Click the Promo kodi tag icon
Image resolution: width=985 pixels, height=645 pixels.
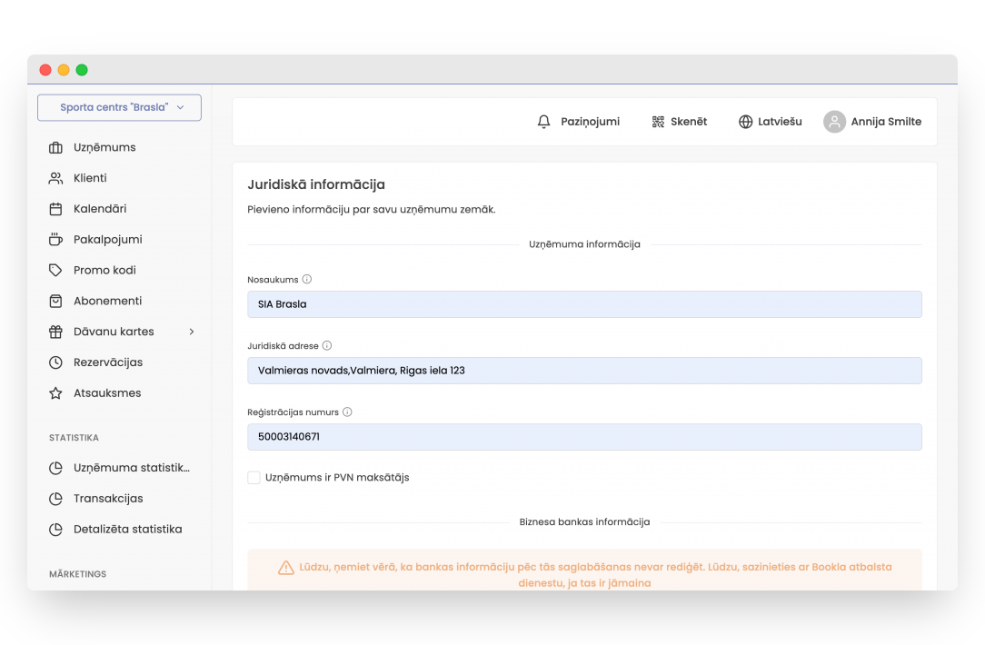pyautogui.click(x=55, y=271)
